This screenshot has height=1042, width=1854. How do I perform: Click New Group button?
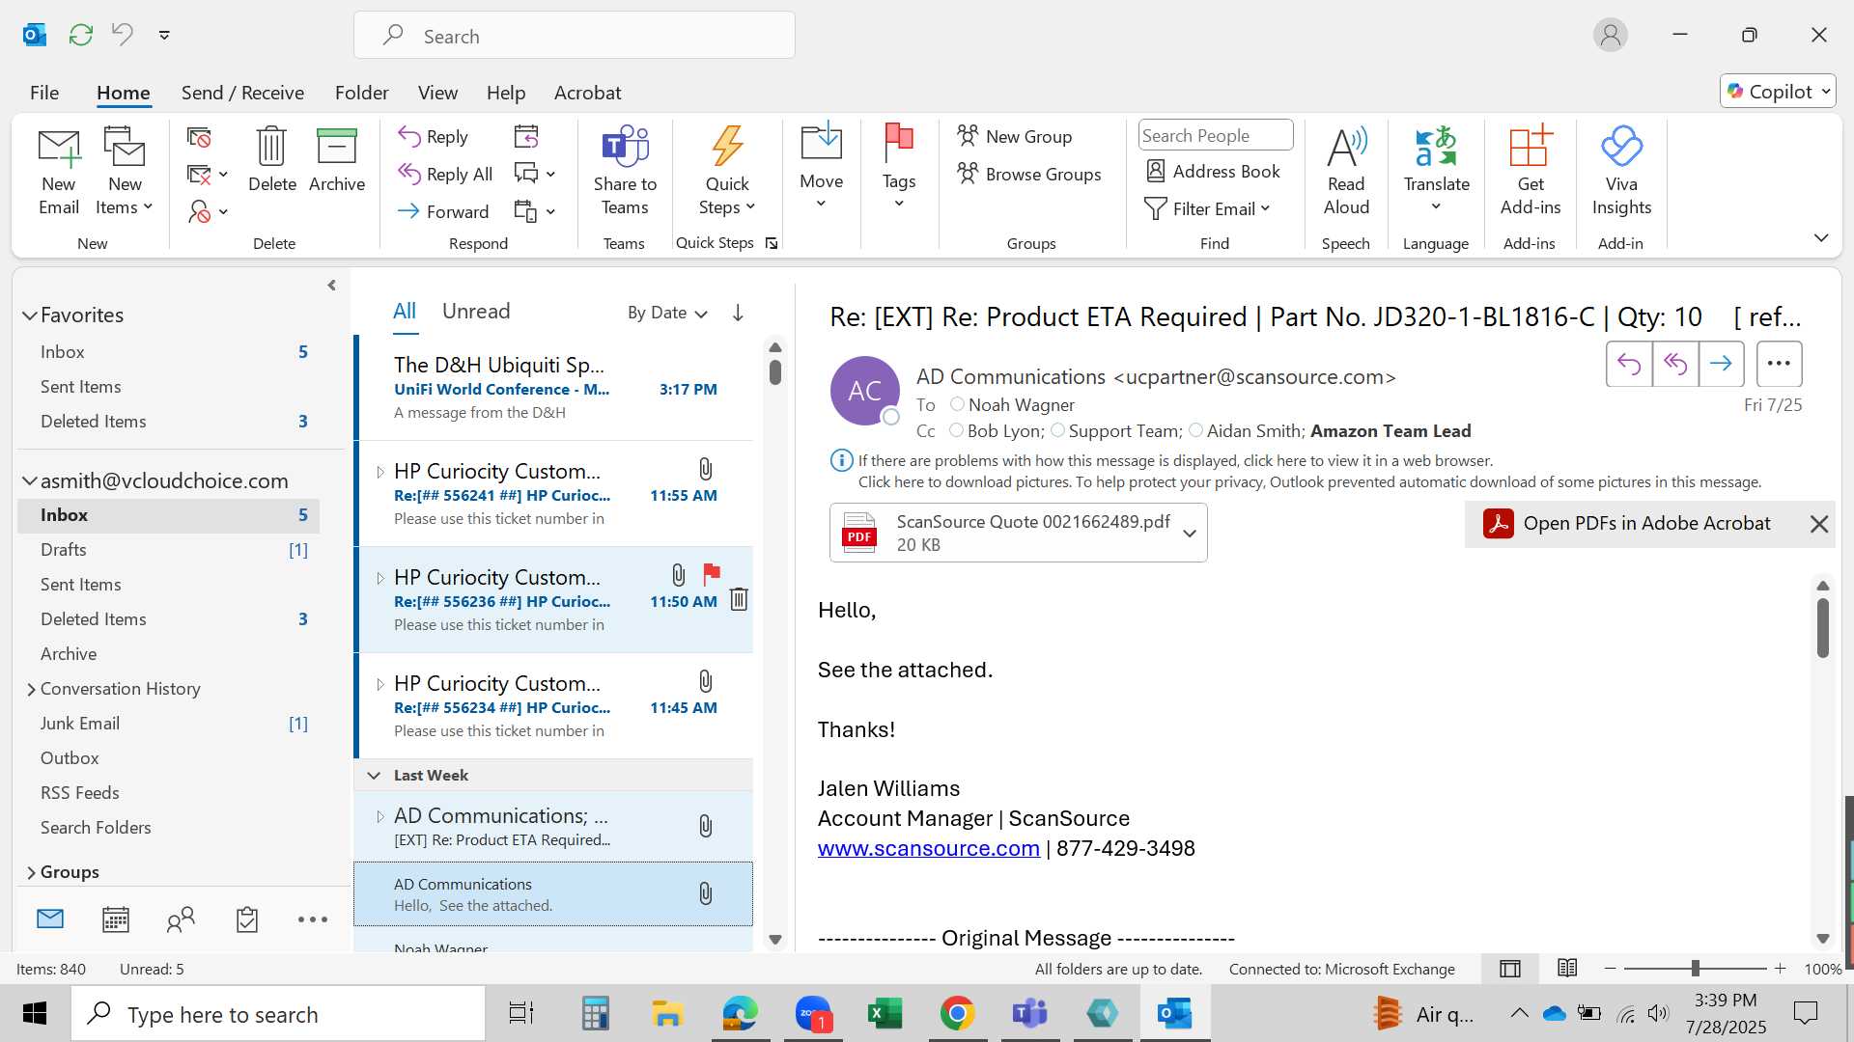(1014, 136)
